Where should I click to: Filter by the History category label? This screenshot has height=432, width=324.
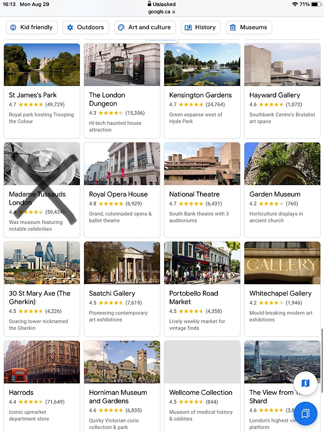point(205,28)
